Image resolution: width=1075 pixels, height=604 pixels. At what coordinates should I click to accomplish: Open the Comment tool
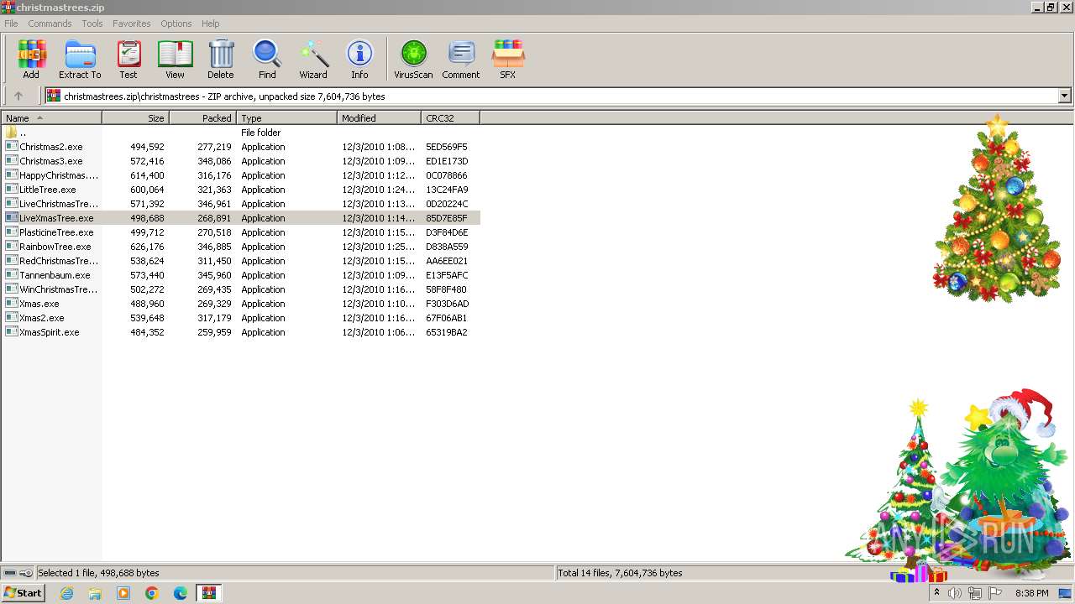click(461, 59)
